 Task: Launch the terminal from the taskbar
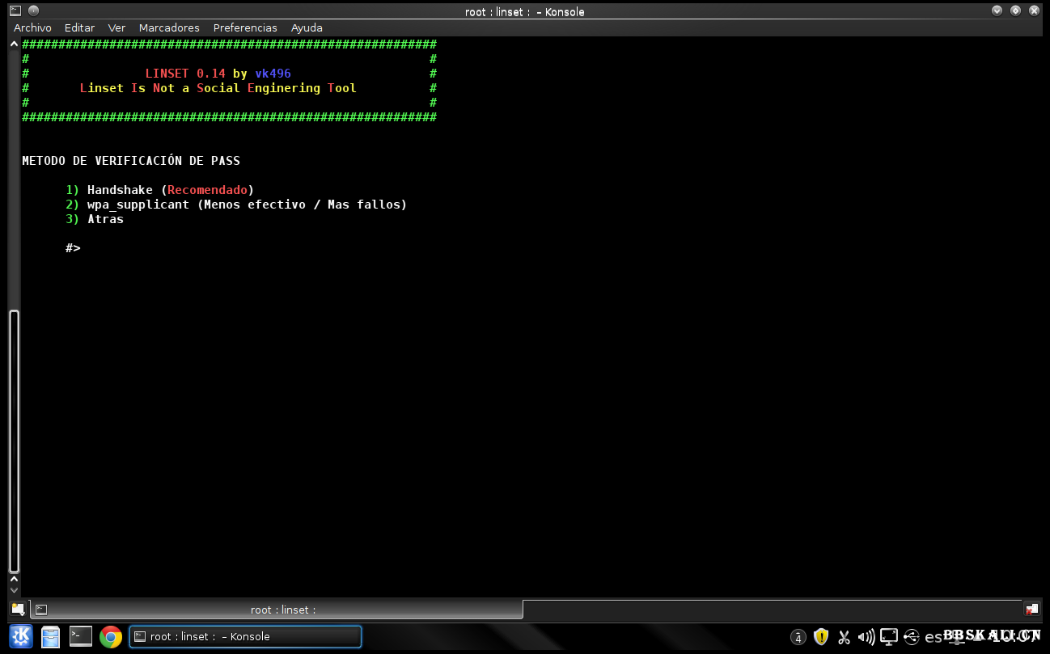[81, 636]
